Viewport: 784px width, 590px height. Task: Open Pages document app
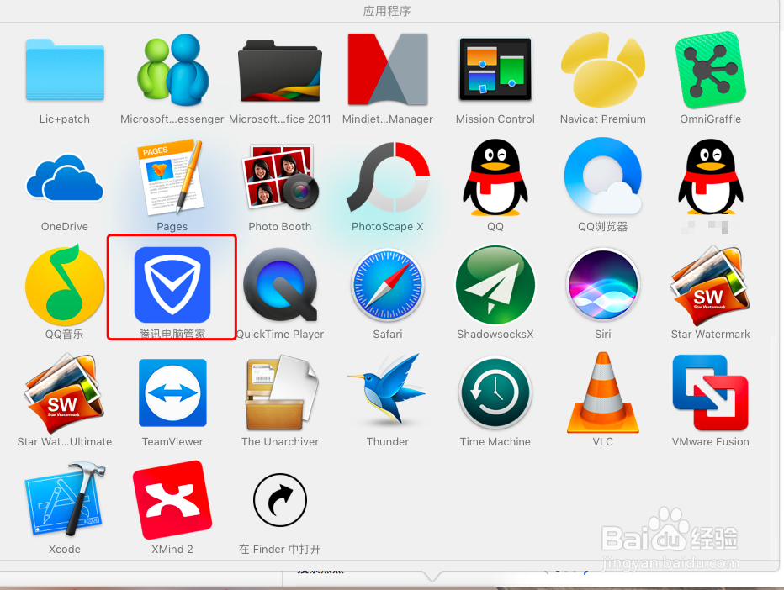[172, 178]
